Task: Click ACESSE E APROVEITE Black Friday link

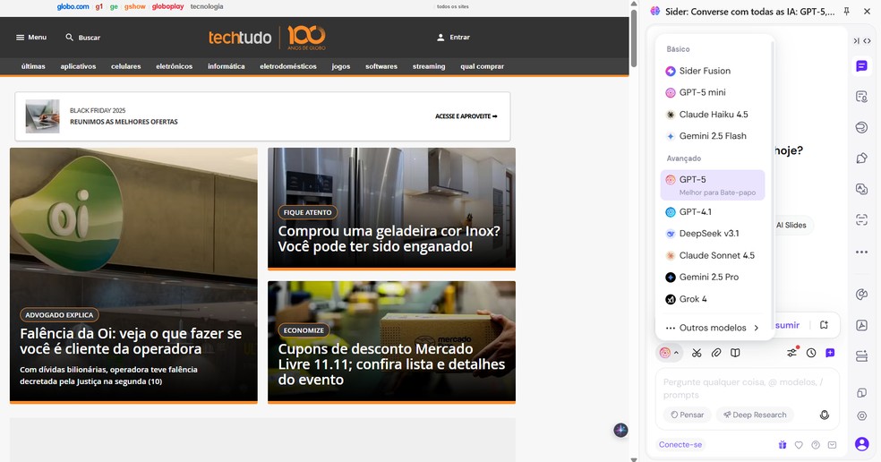Action: [466, 116]
